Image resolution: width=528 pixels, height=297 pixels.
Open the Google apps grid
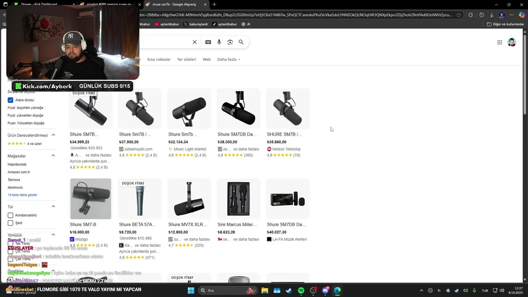pos(500,42)
